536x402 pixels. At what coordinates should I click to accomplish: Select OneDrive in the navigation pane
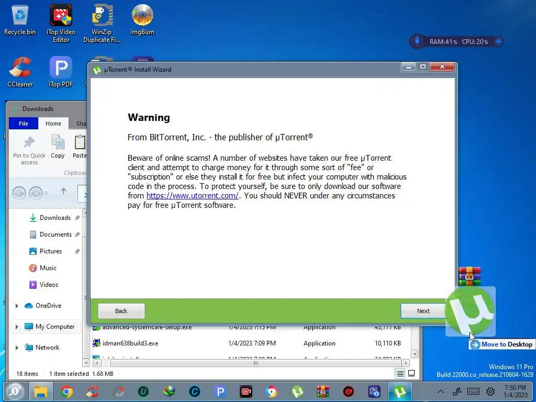[x=48, y=306]
